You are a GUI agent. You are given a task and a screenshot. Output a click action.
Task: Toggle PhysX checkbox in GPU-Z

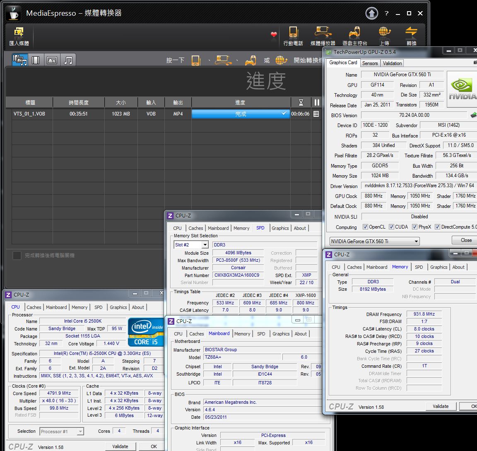(414, 227)
